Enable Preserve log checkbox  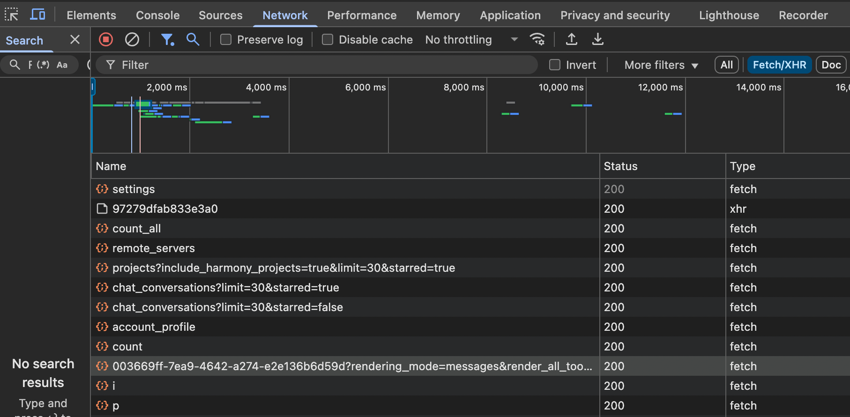point(226,40)
